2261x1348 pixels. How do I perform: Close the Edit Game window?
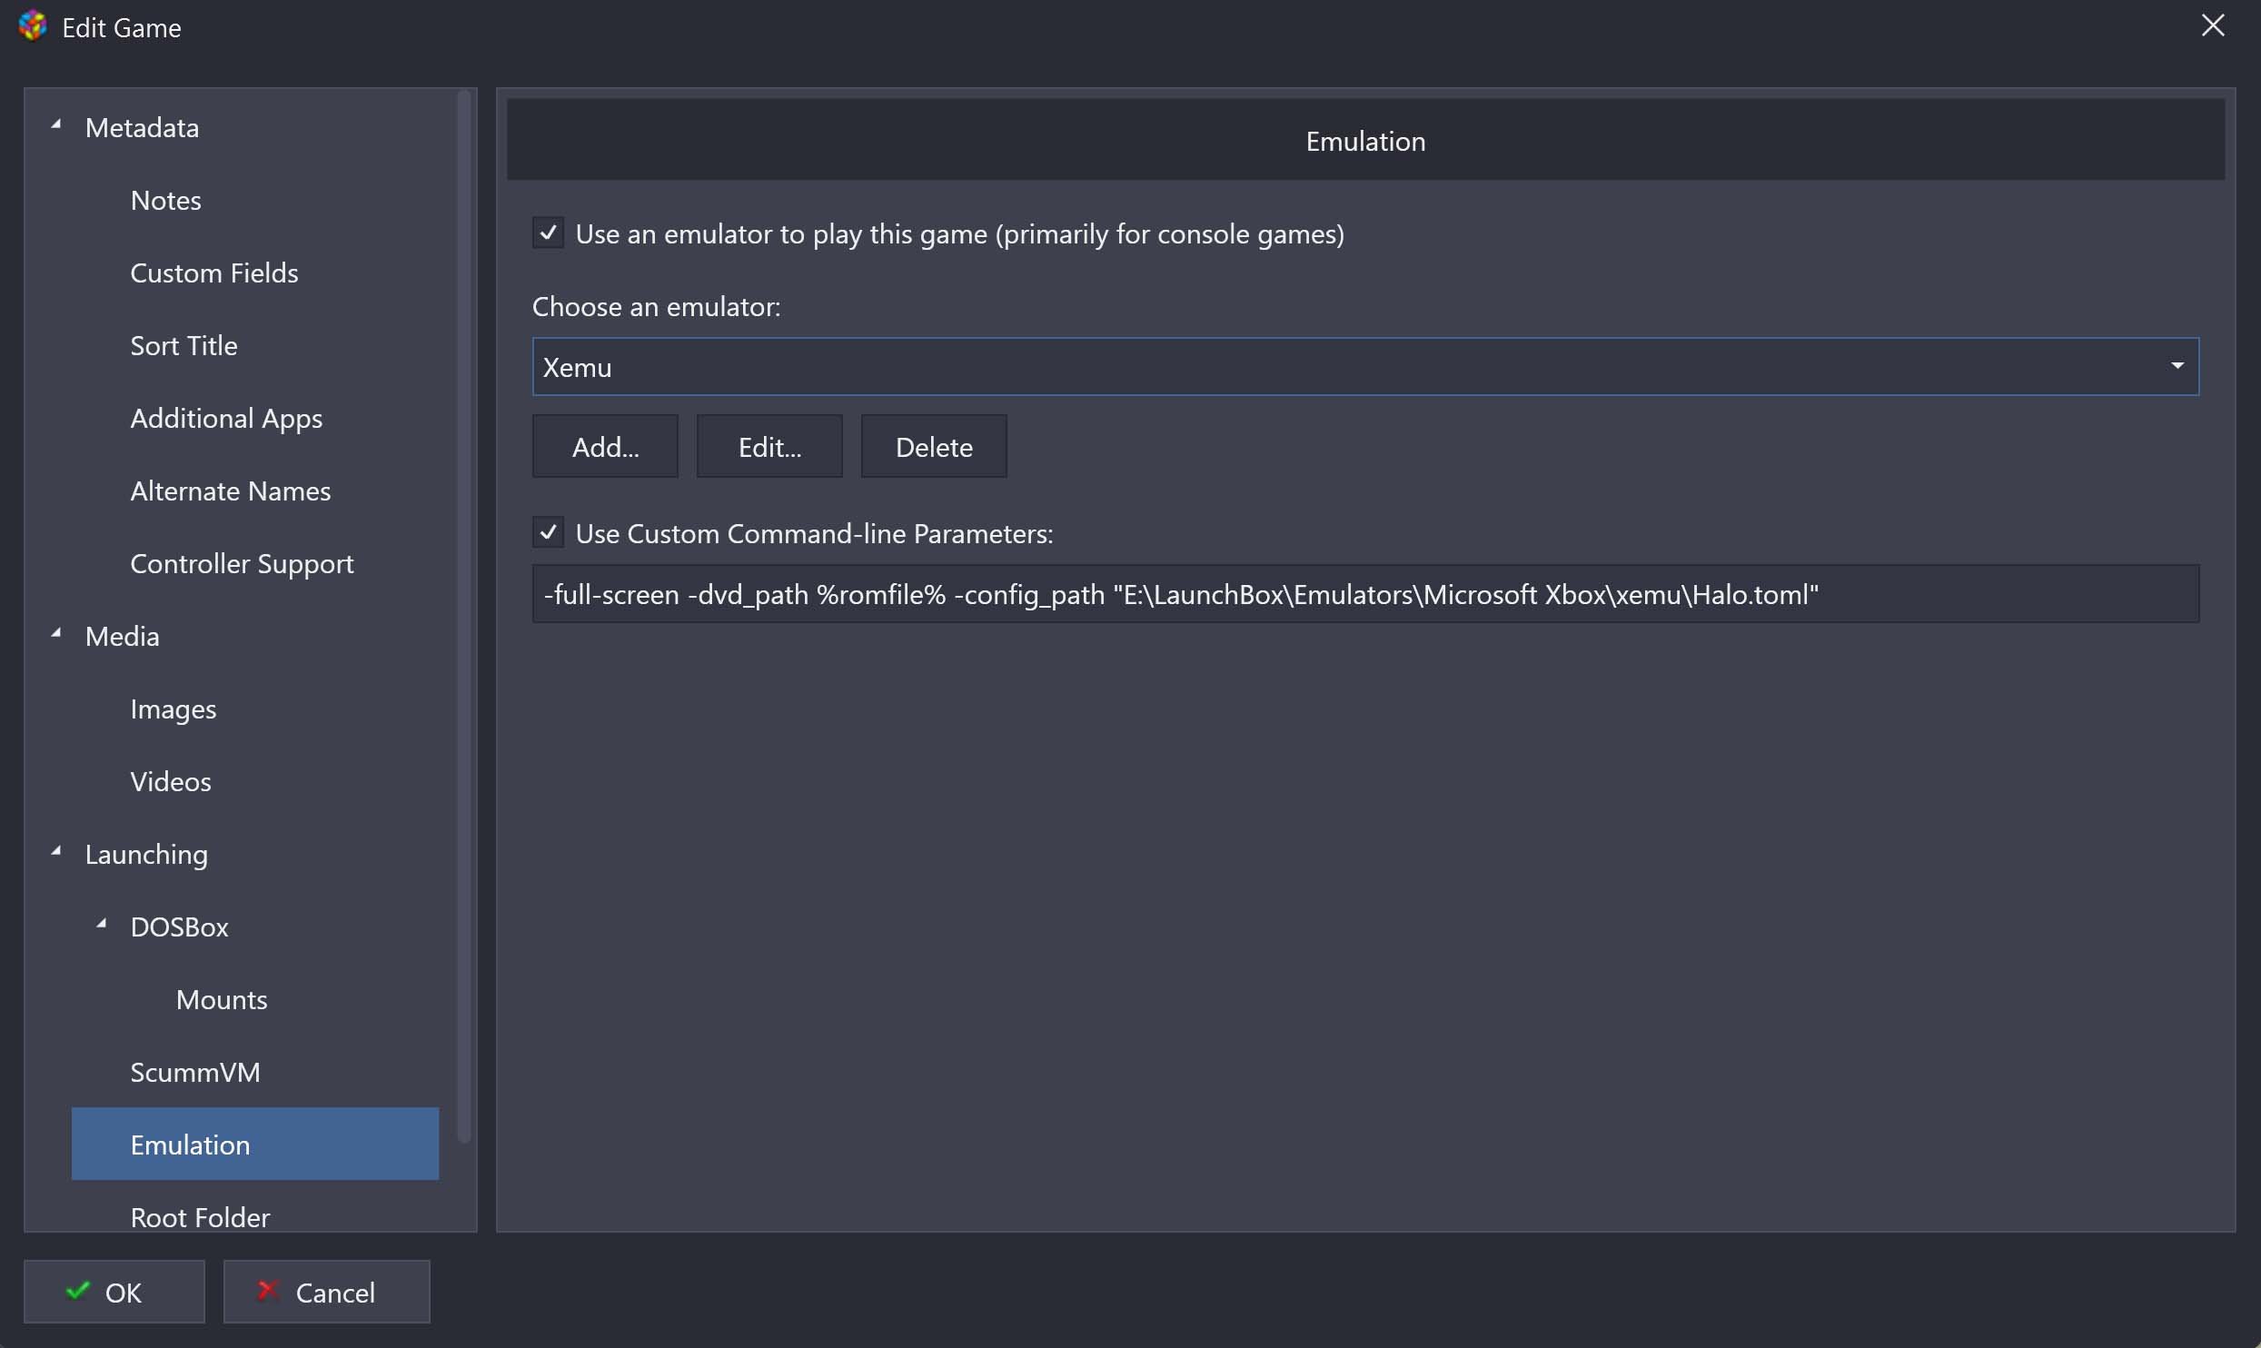2213,25
